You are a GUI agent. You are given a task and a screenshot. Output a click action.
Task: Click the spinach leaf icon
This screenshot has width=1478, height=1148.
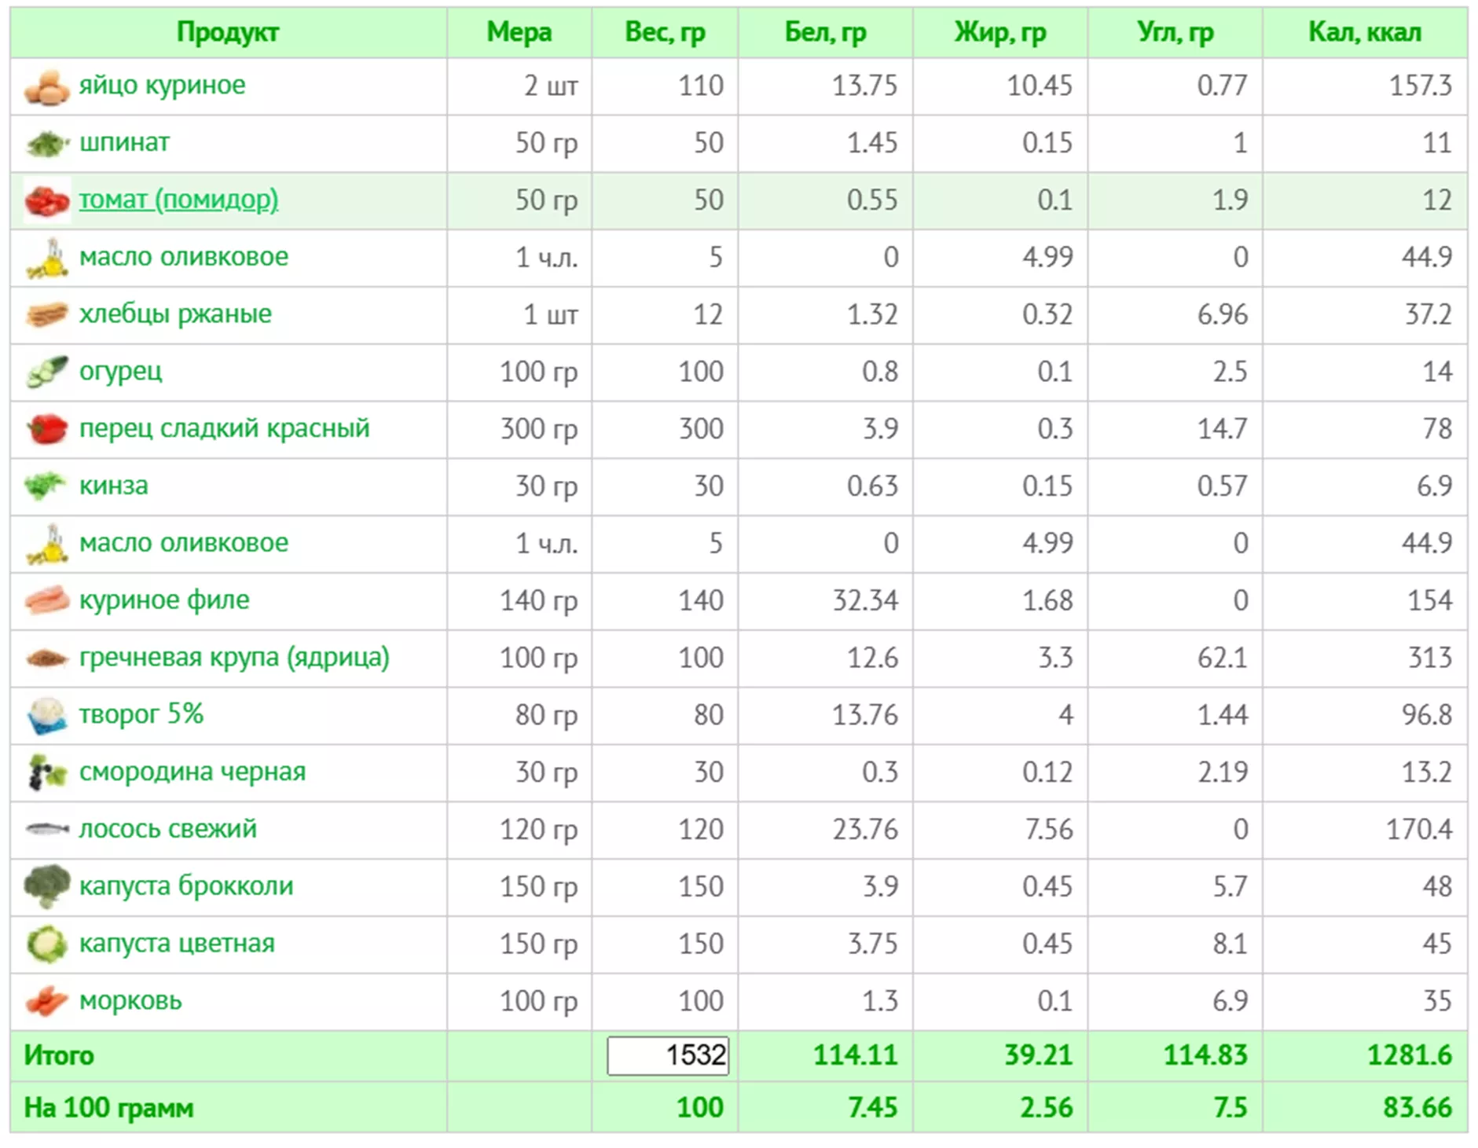pos(46,144)
